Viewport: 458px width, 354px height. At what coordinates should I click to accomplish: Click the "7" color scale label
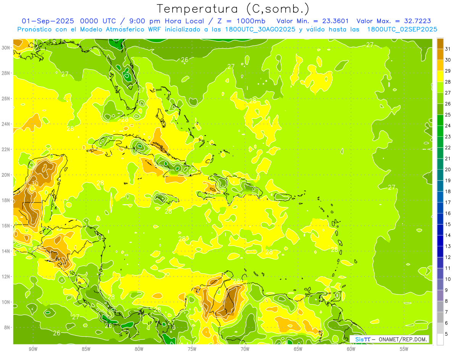(x=447, y=312)
